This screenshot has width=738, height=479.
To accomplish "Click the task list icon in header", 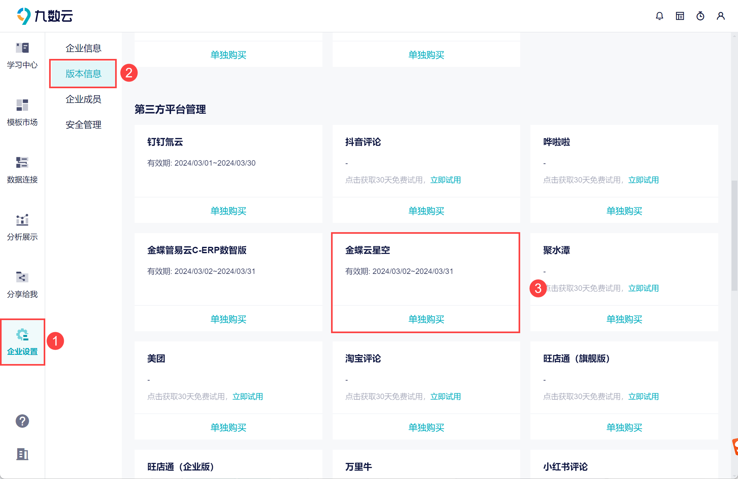I will coord(680,16).
